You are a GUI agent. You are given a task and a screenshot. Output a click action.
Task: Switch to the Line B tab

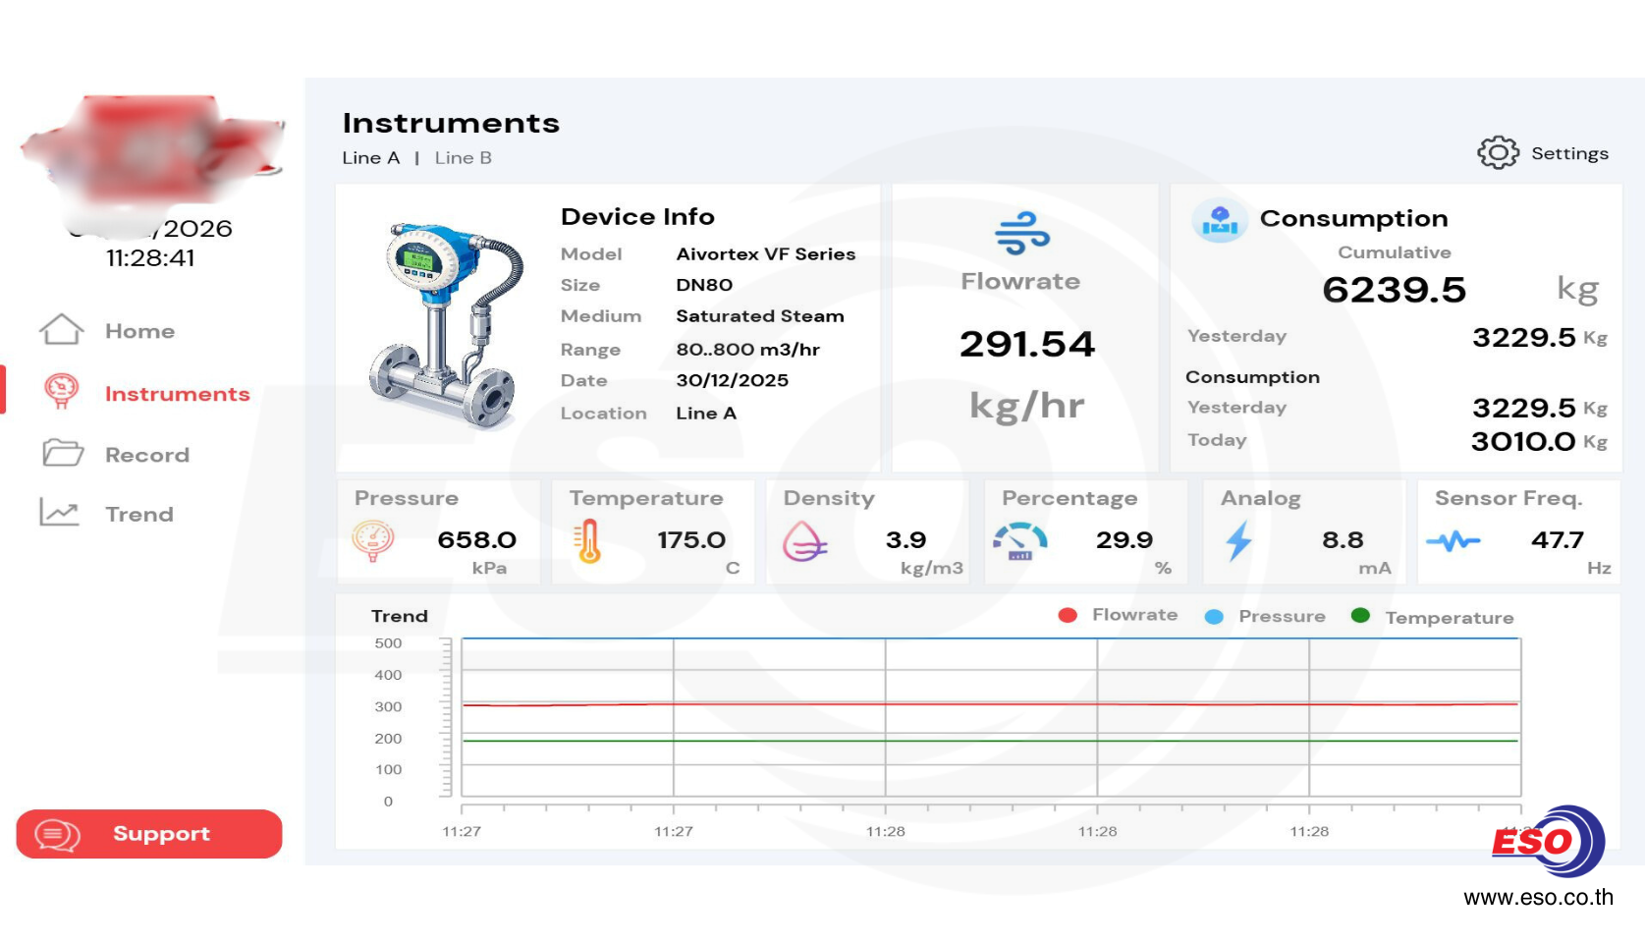pyautogui.click(x=463, y=158)
